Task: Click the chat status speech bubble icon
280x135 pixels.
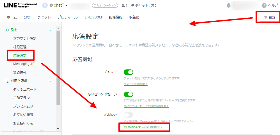Action: [133, 6]
